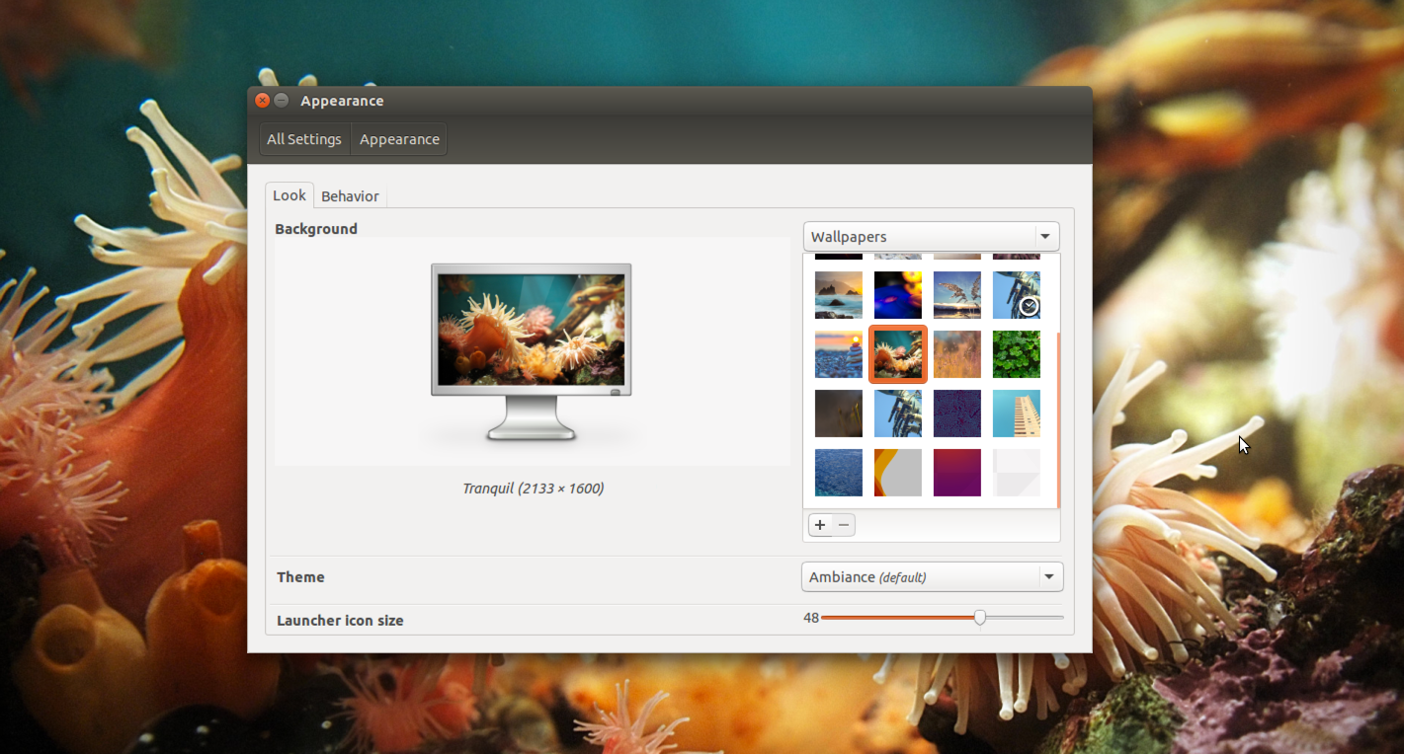This screenshot has width=1404, height=754.
Task: Switch to the Behavior tab
Action: [x=350, y=196]
